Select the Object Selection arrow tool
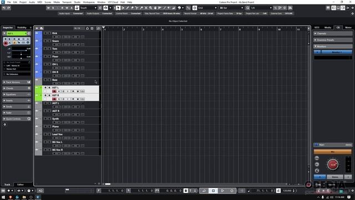The width and height of the screenshot is (355, 200). click(x=118, y=8)
